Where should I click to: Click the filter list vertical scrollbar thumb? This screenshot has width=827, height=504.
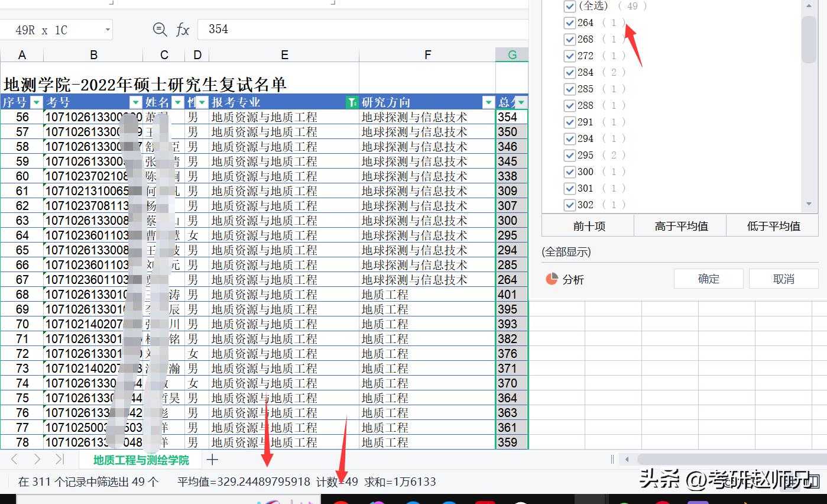(809, 38)
